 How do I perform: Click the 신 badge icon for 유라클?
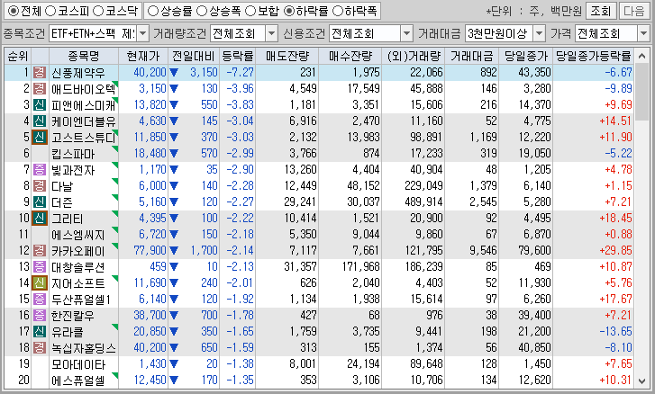point(40,331)
